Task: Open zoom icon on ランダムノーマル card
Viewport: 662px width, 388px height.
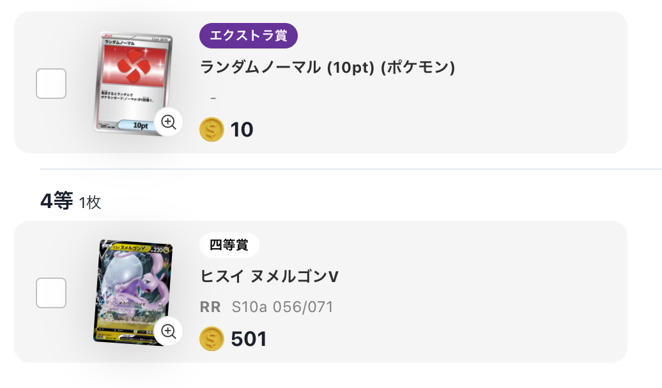Action: [x=169, y=123]
